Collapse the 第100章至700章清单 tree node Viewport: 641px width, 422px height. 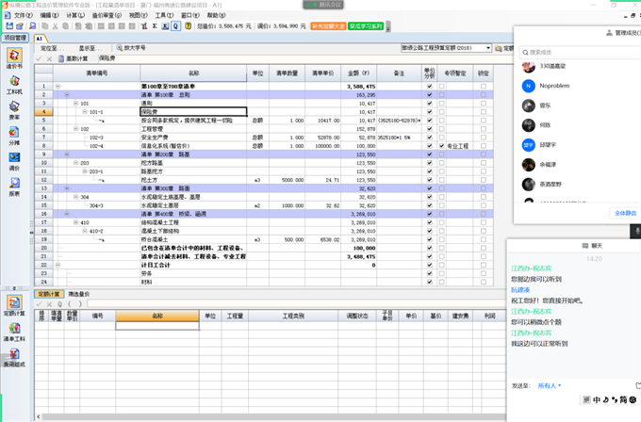[x=58, y=87]
